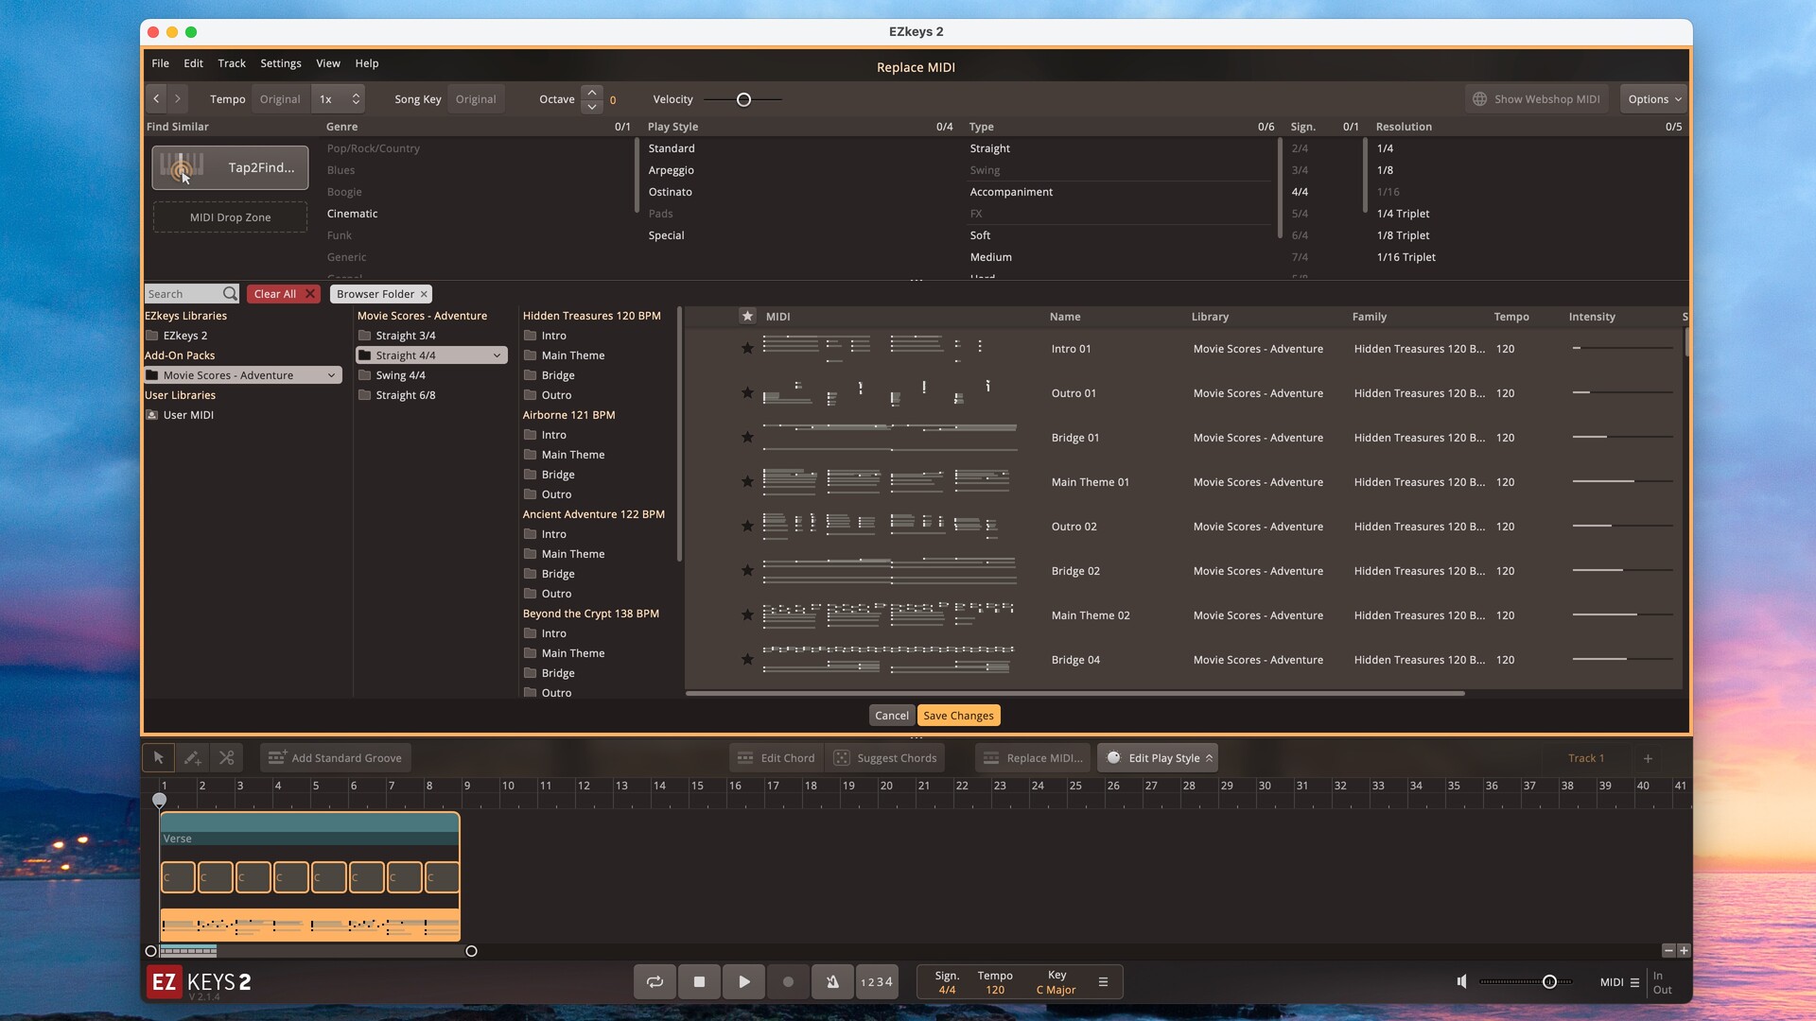The image size is (1816, 1021).
Task: Select the scissors cut tool
Action: [226, 757]
